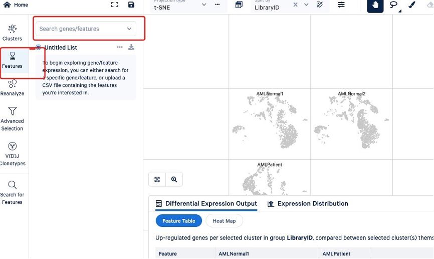Switch to Differential Expression Output tab
434x259 pixels.
206,204
